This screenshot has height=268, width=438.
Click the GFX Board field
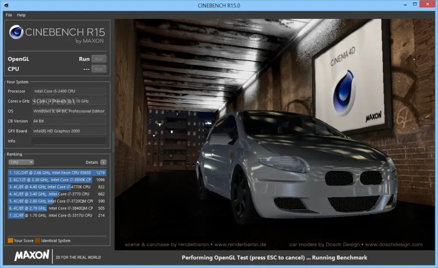point(68,131)
